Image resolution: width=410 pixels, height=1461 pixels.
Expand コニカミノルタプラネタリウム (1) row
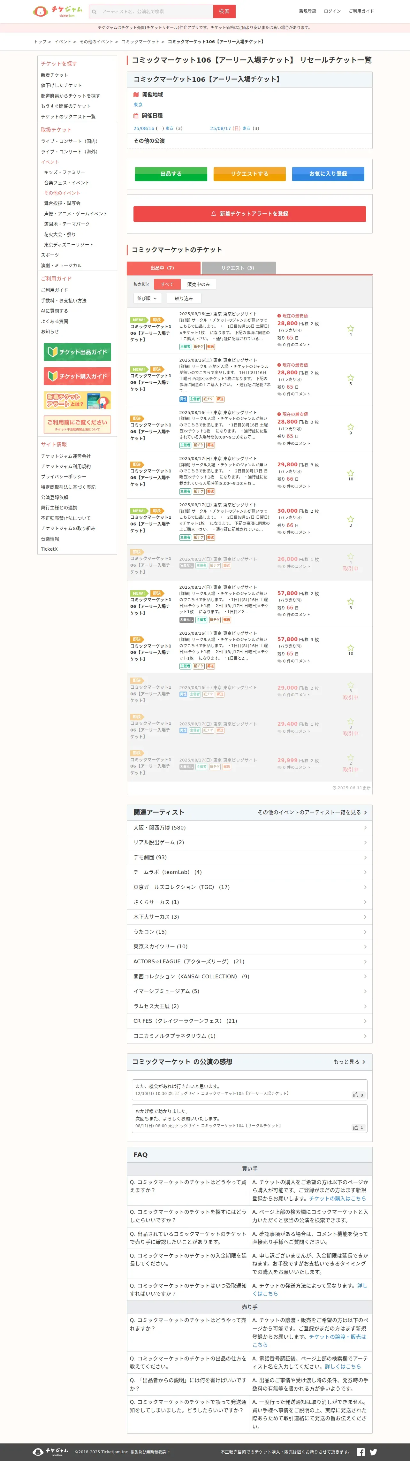[249, 1036]
